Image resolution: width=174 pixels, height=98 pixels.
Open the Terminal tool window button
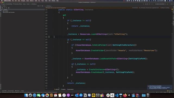[17, 91]
